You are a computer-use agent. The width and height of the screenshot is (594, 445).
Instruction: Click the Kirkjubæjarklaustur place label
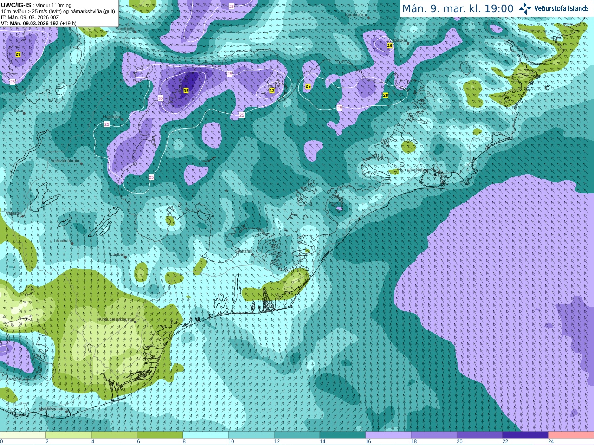coord(116,320)
